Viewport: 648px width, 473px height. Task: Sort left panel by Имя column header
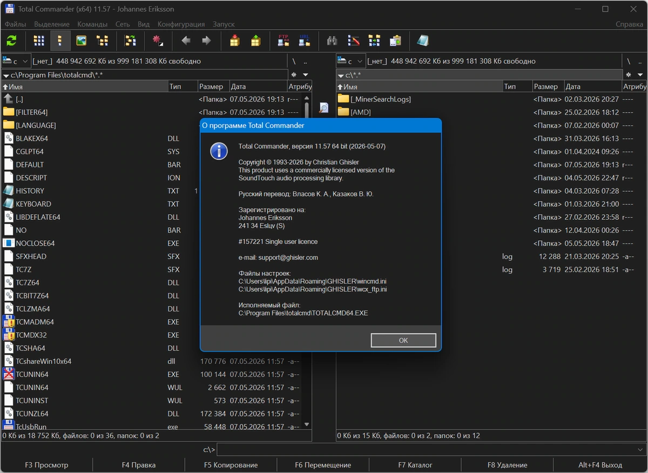tap(84, 86)
